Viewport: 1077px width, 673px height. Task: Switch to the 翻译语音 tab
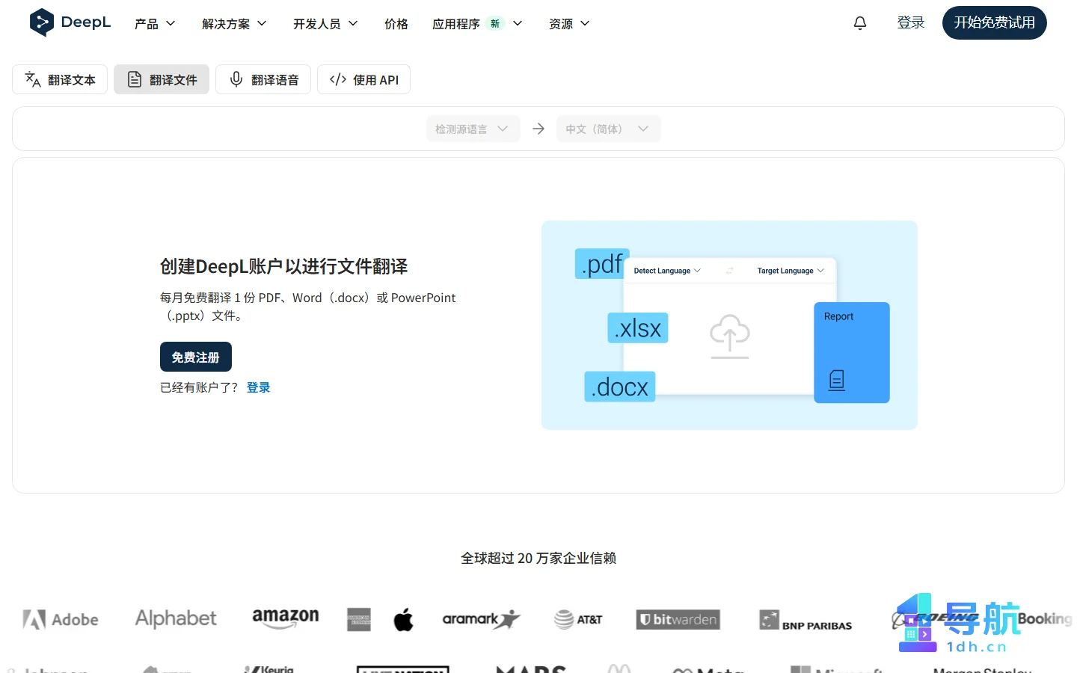click(263, 79)
